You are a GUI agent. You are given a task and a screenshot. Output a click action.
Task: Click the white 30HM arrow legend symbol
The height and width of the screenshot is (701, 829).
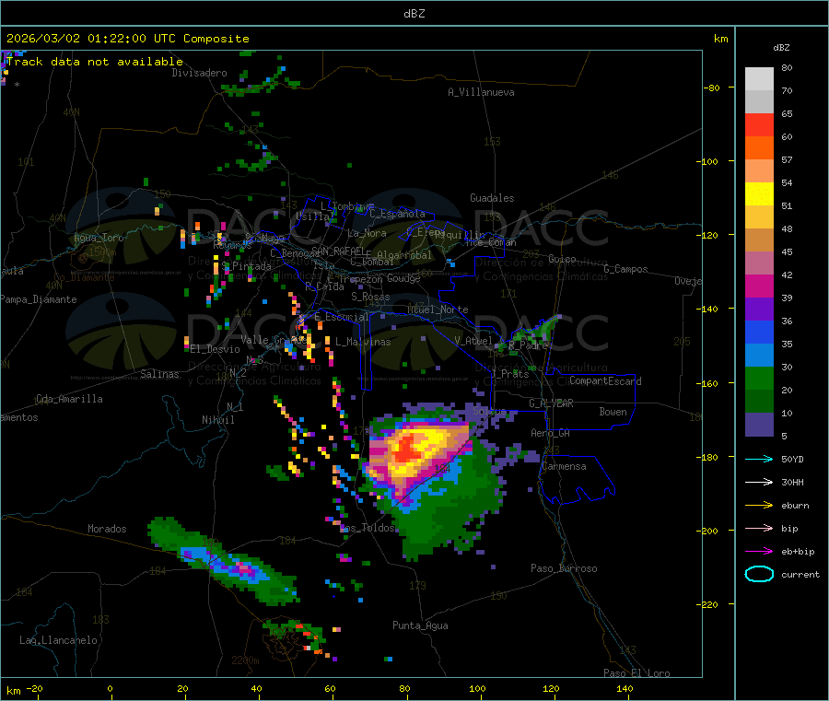pyautogui.click(x=759, y=482)
